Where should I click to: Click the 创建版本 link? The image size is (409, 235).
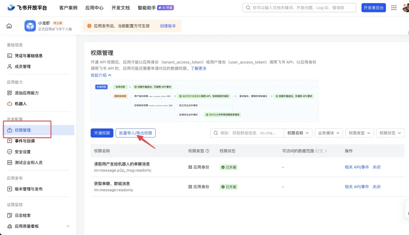tap(168, 26)
